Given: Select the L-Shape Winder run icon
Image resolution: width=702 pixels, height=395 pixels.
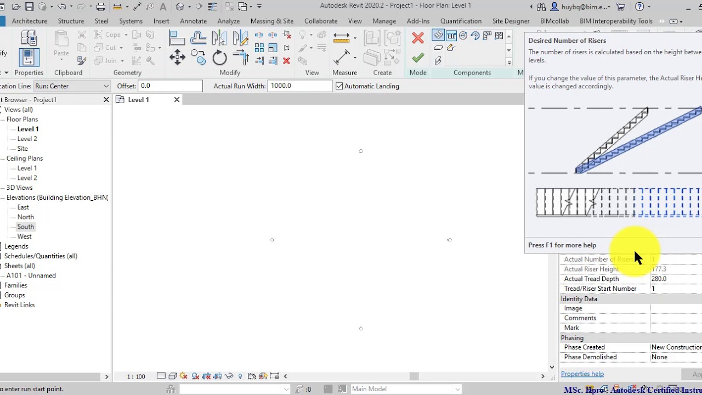Looking at the screenshot, I should (x=487, y=36).
